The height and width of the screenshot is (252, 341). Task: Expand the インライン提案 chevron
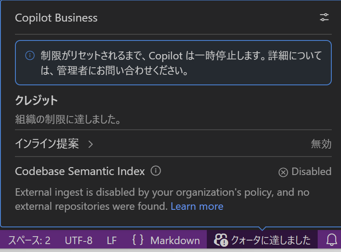tap(91, 144)
